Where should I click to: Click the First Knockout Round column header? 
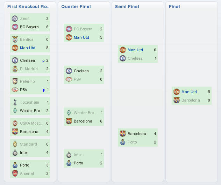(28, 7)
